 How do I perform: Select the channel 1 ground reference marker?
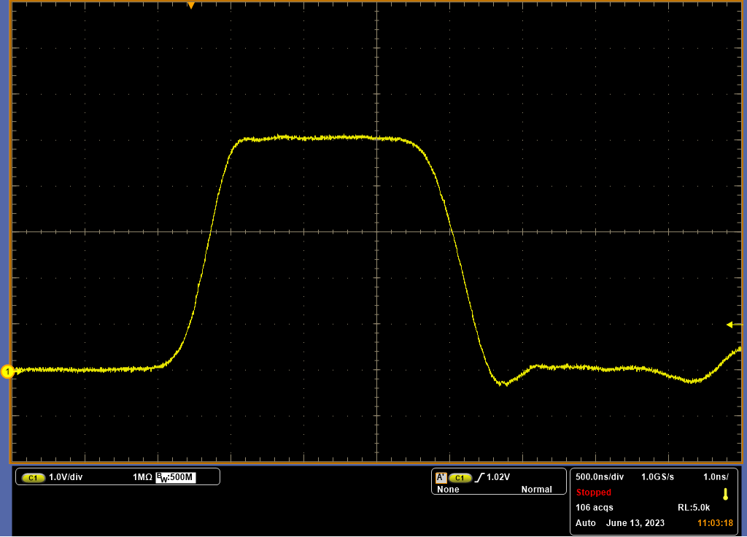click(x=8, y=372)
